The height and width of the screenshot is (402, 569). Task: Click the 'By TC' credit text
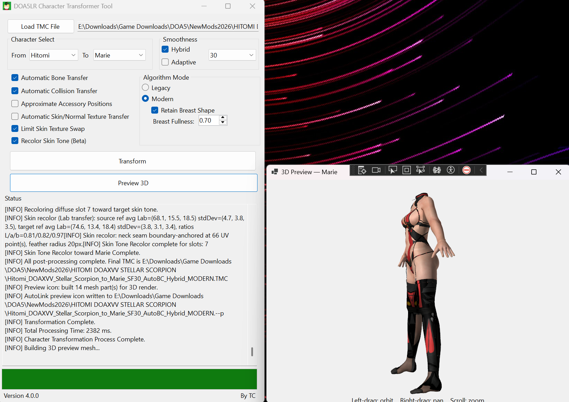coord(248,395)
